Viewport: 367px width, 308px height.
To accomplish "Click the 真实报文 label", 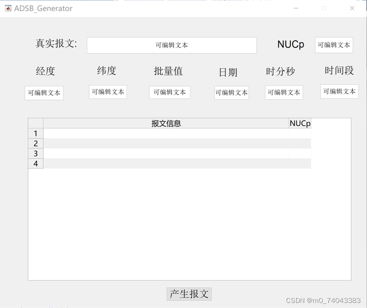I will pos(56,44).
